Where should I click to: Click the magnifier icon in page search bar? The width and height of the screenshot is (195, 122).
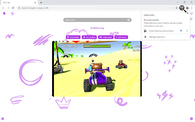point(129,20)
